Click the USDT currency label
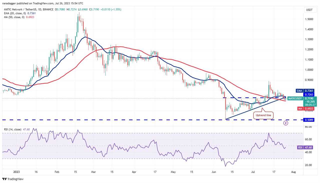Viewport: 320px width, 183px height. tap(309, 10)
